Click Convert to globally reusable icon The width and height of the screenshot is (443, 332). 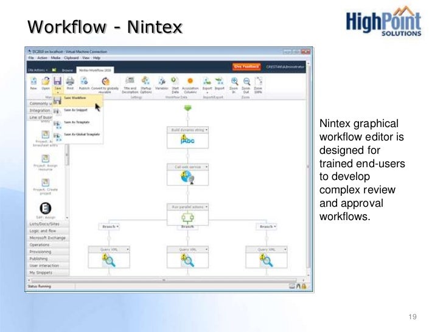pyautogui.click(x=105, y=81)
